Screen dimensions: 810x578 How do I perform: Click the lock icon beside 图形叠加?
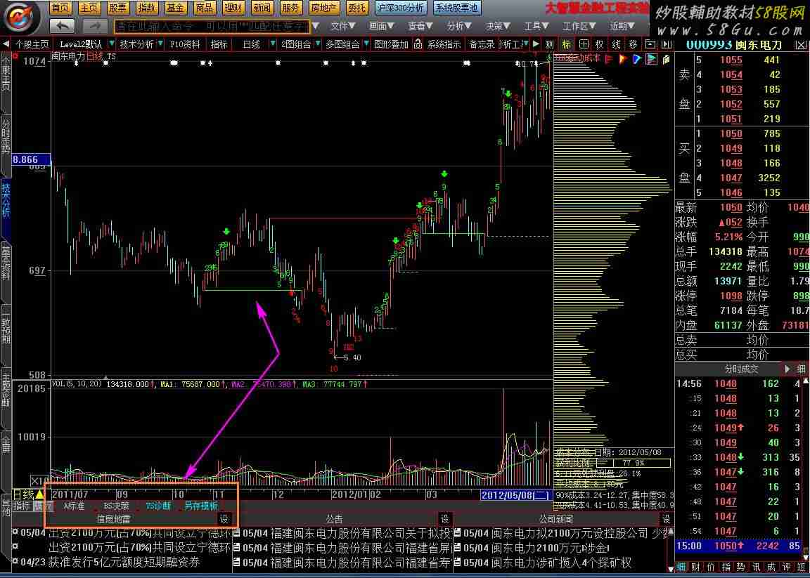(x=418, y=44)
